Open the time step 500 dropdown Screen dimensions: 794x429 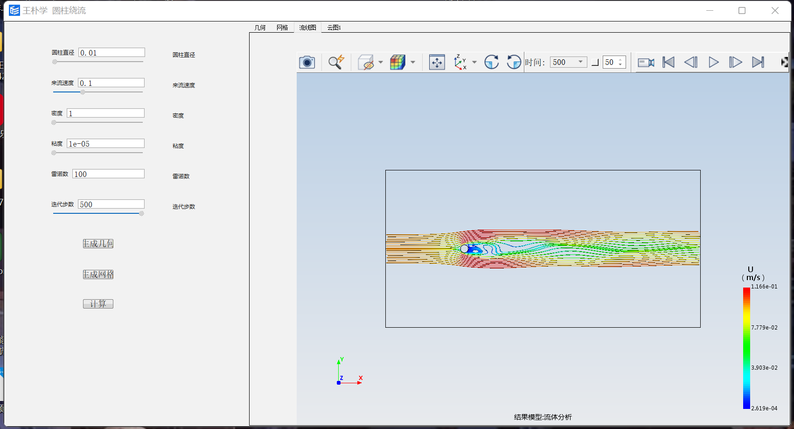tap(568, 62)
